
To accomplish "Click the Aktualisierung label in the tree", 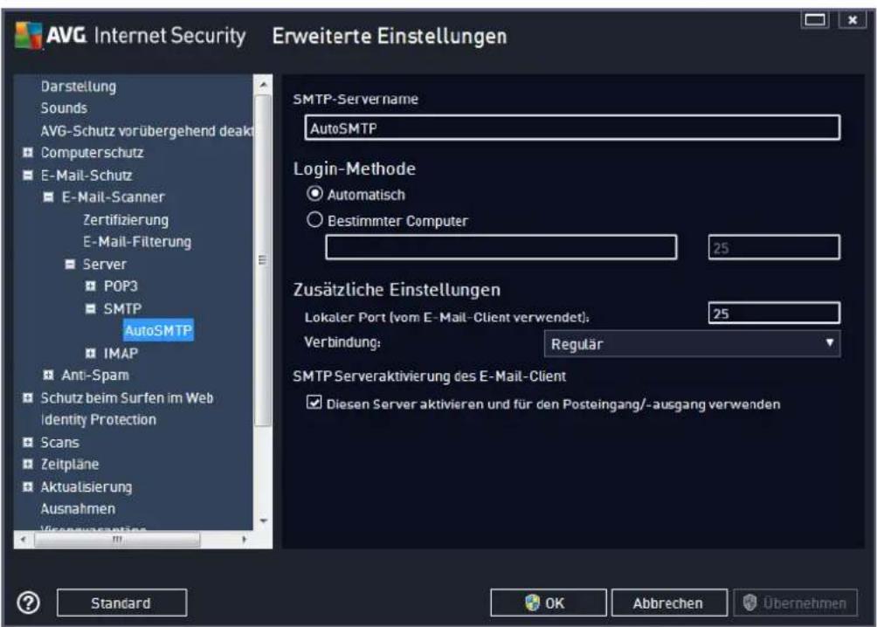I will pyautogui.click(x=86, y=487).
